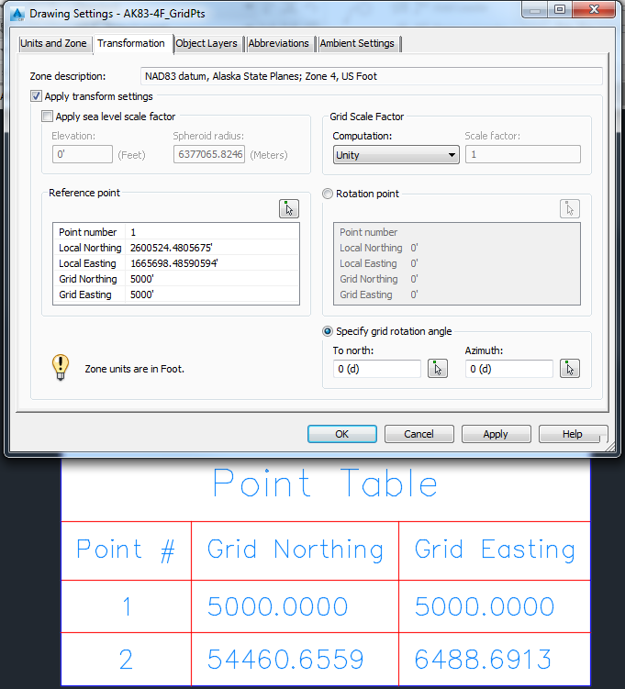Click Point Table title in drawing
The image size is (625, 689).
pos(325,483)
